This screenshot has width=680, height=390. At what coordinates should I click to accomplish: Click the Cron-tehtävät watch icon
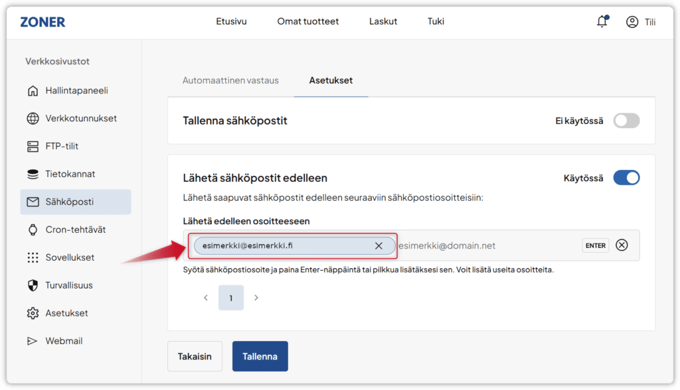coord(33,230)
